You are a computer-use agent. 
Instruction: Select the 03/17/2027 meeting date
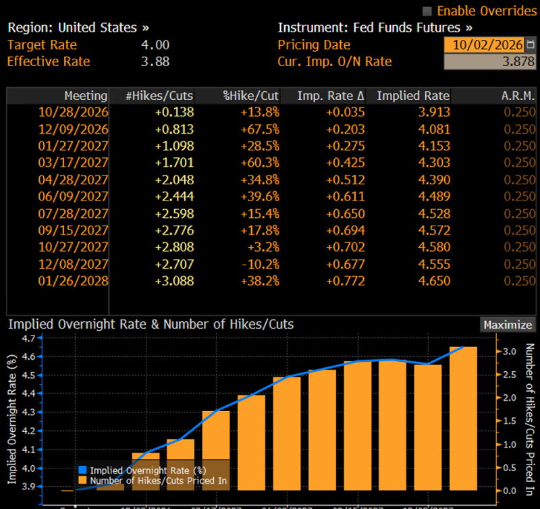(73, 163)
